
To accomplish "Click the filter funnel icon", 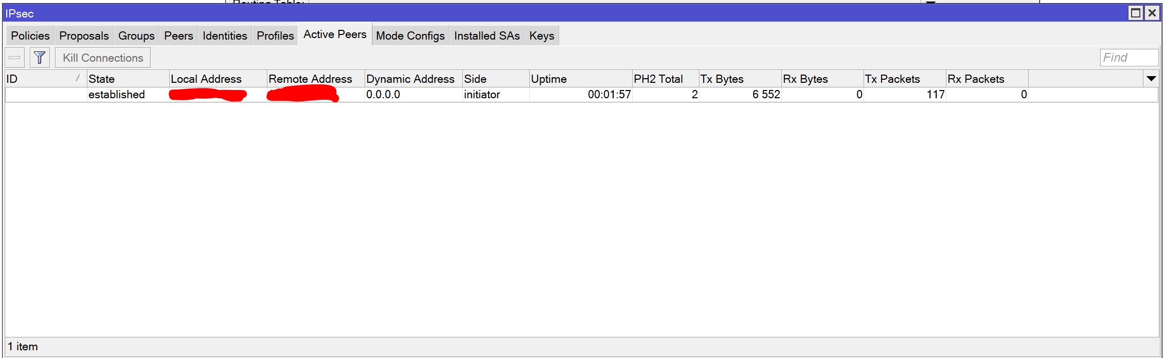I will click(x=40, y=58).
